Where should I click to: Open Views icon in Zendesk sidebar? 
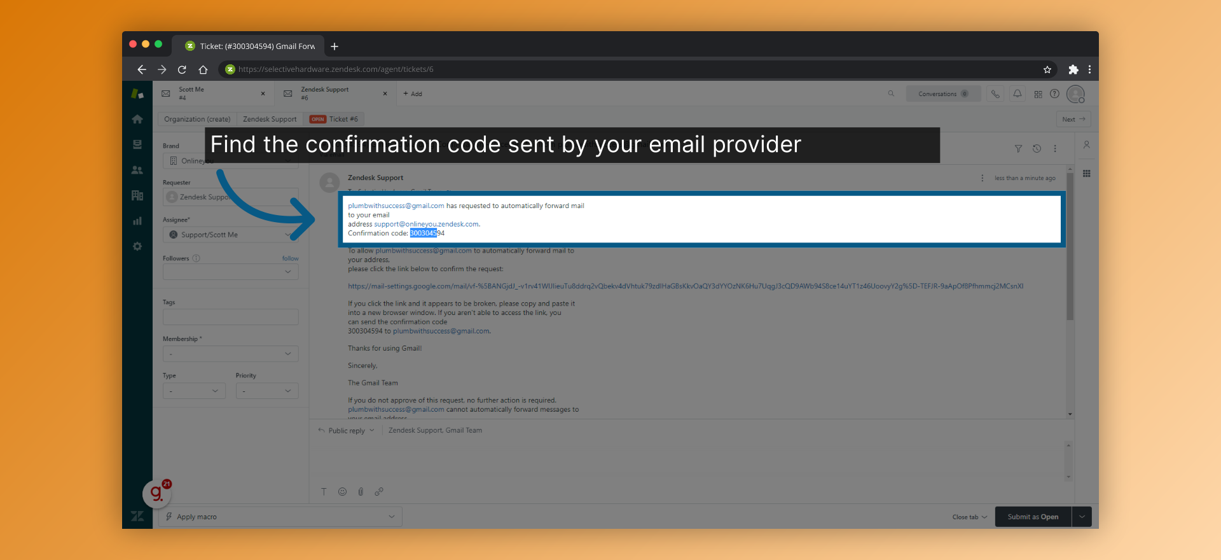click(x=137, y=144)
